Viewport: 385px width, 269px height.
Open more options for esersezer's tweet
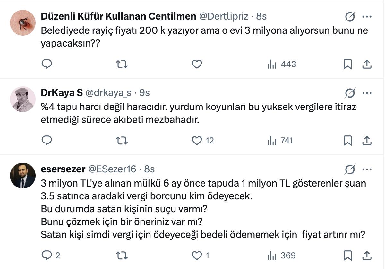367,169
